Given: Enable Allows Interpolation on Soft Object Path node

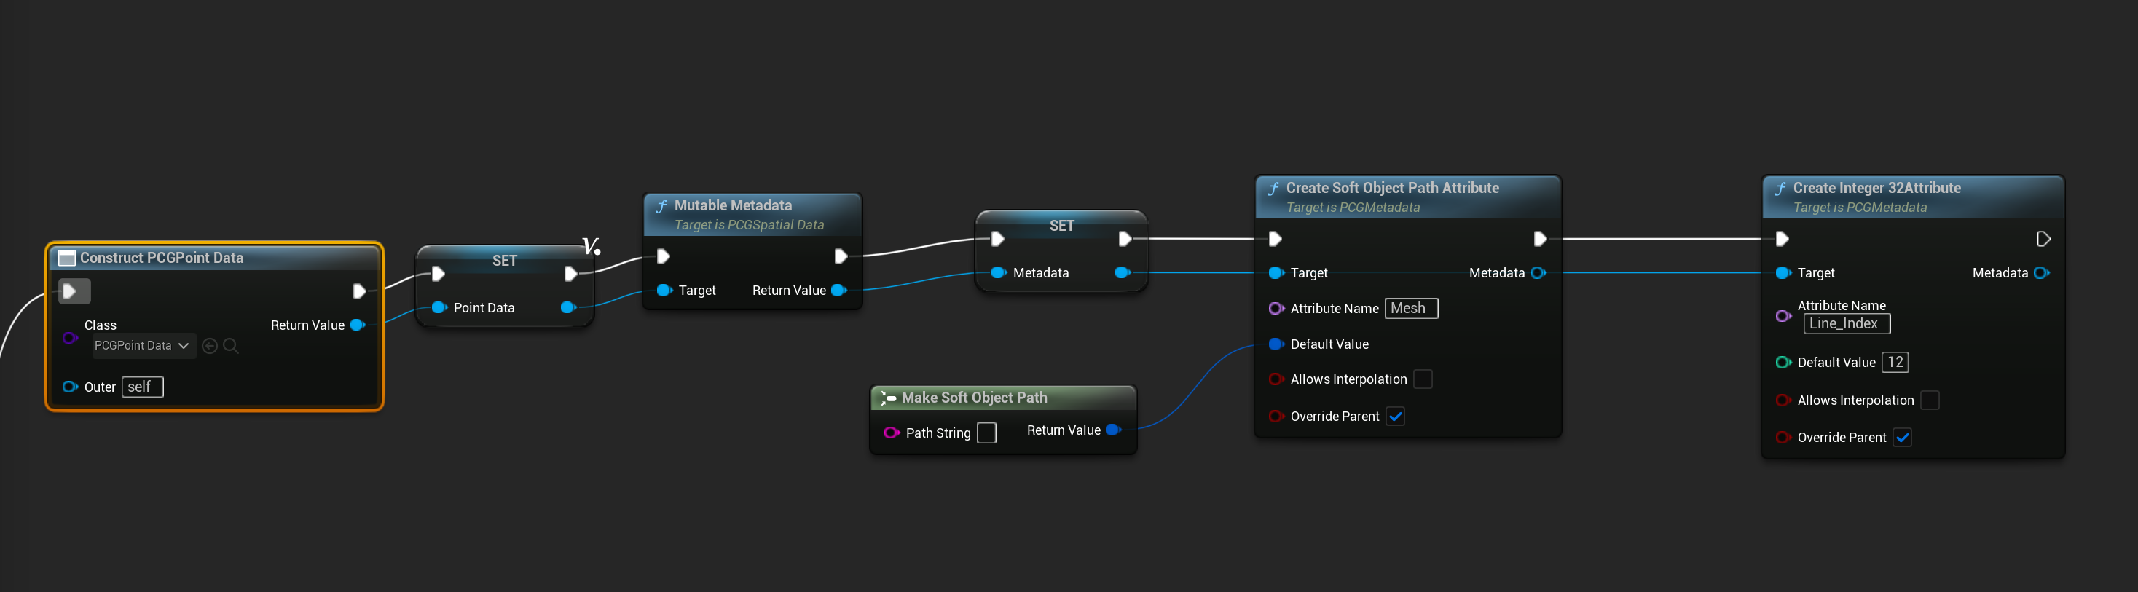Looking at the screenshot, I should tap(1423, 379).
